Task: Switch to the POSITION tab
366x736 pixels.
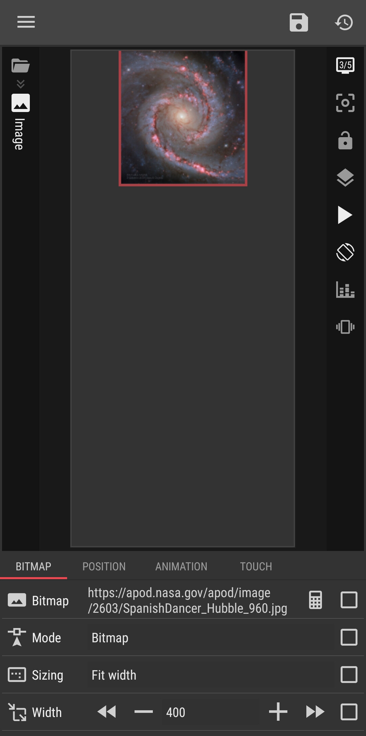Action: [x=104, y=566]
